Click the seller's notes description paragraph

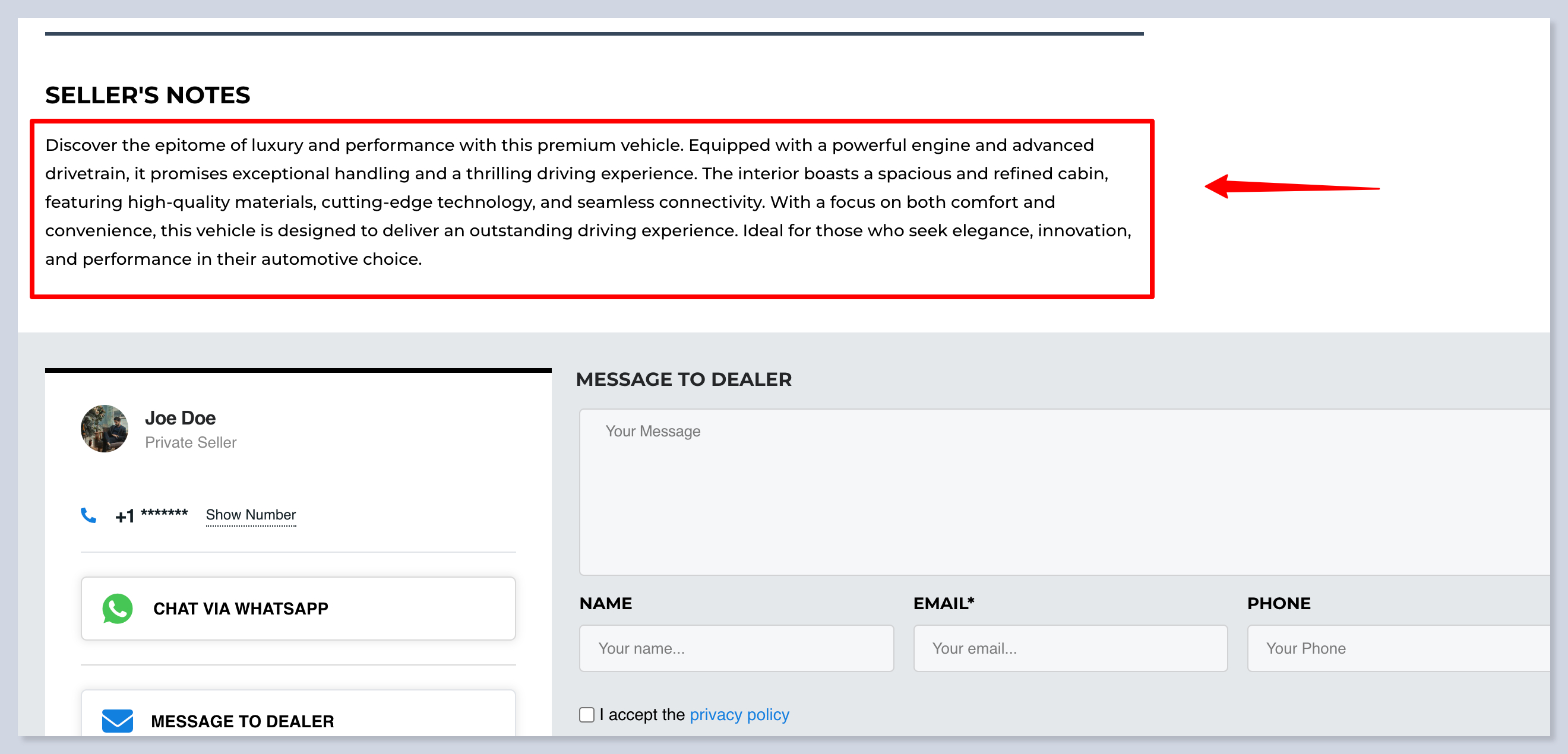(587, 202)
